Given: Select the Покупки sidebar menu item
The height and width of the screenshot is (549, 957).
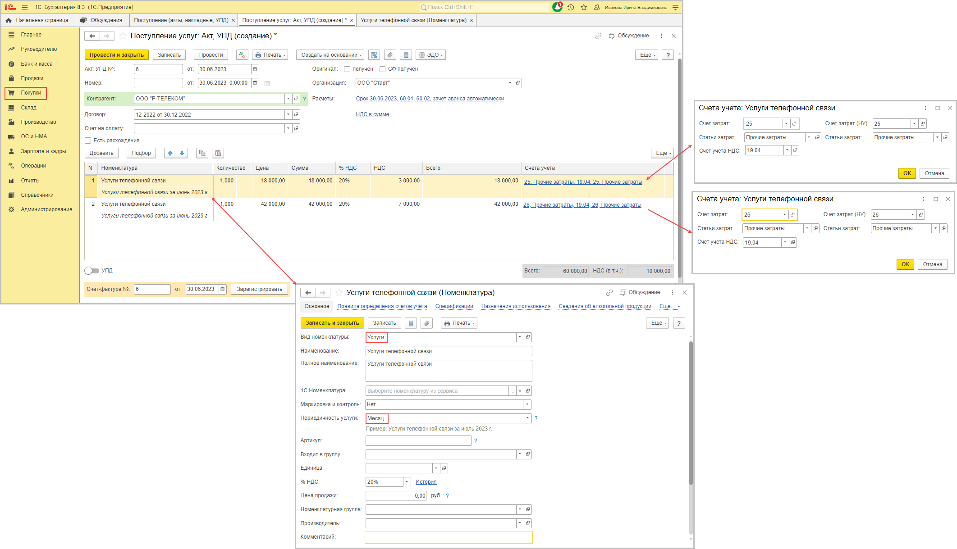Looking at the screenshot, I should [32, 93].
